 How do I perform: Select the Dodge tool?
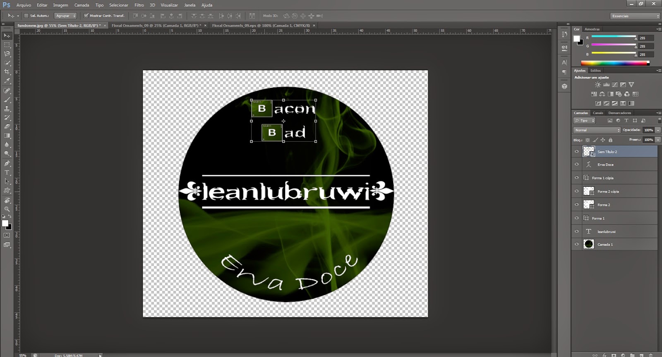[x=7, y=154]
